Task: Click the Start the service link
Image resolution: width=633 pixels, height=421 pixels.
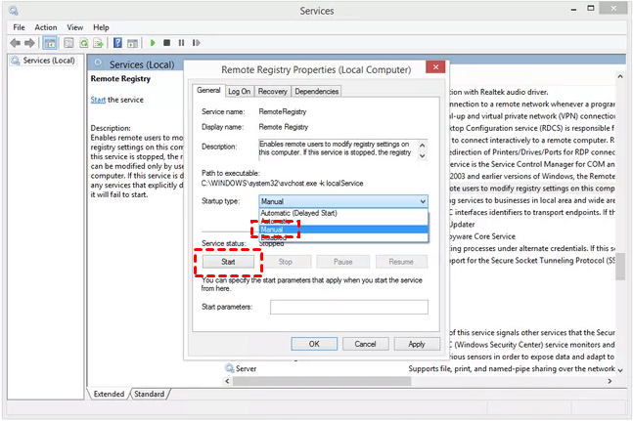Action: (x=98, y=100)
